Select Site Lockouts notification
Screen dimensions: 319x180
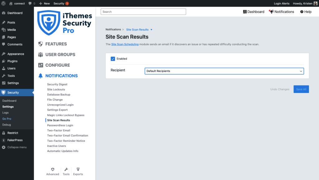[56, 90]
